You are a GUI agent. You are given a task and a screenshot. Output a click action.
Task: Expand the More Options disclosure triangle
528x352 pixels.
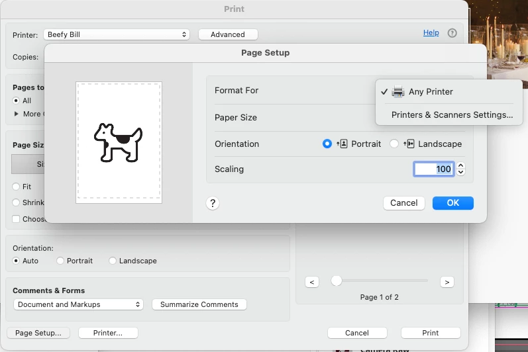click(x=16, y=114)
